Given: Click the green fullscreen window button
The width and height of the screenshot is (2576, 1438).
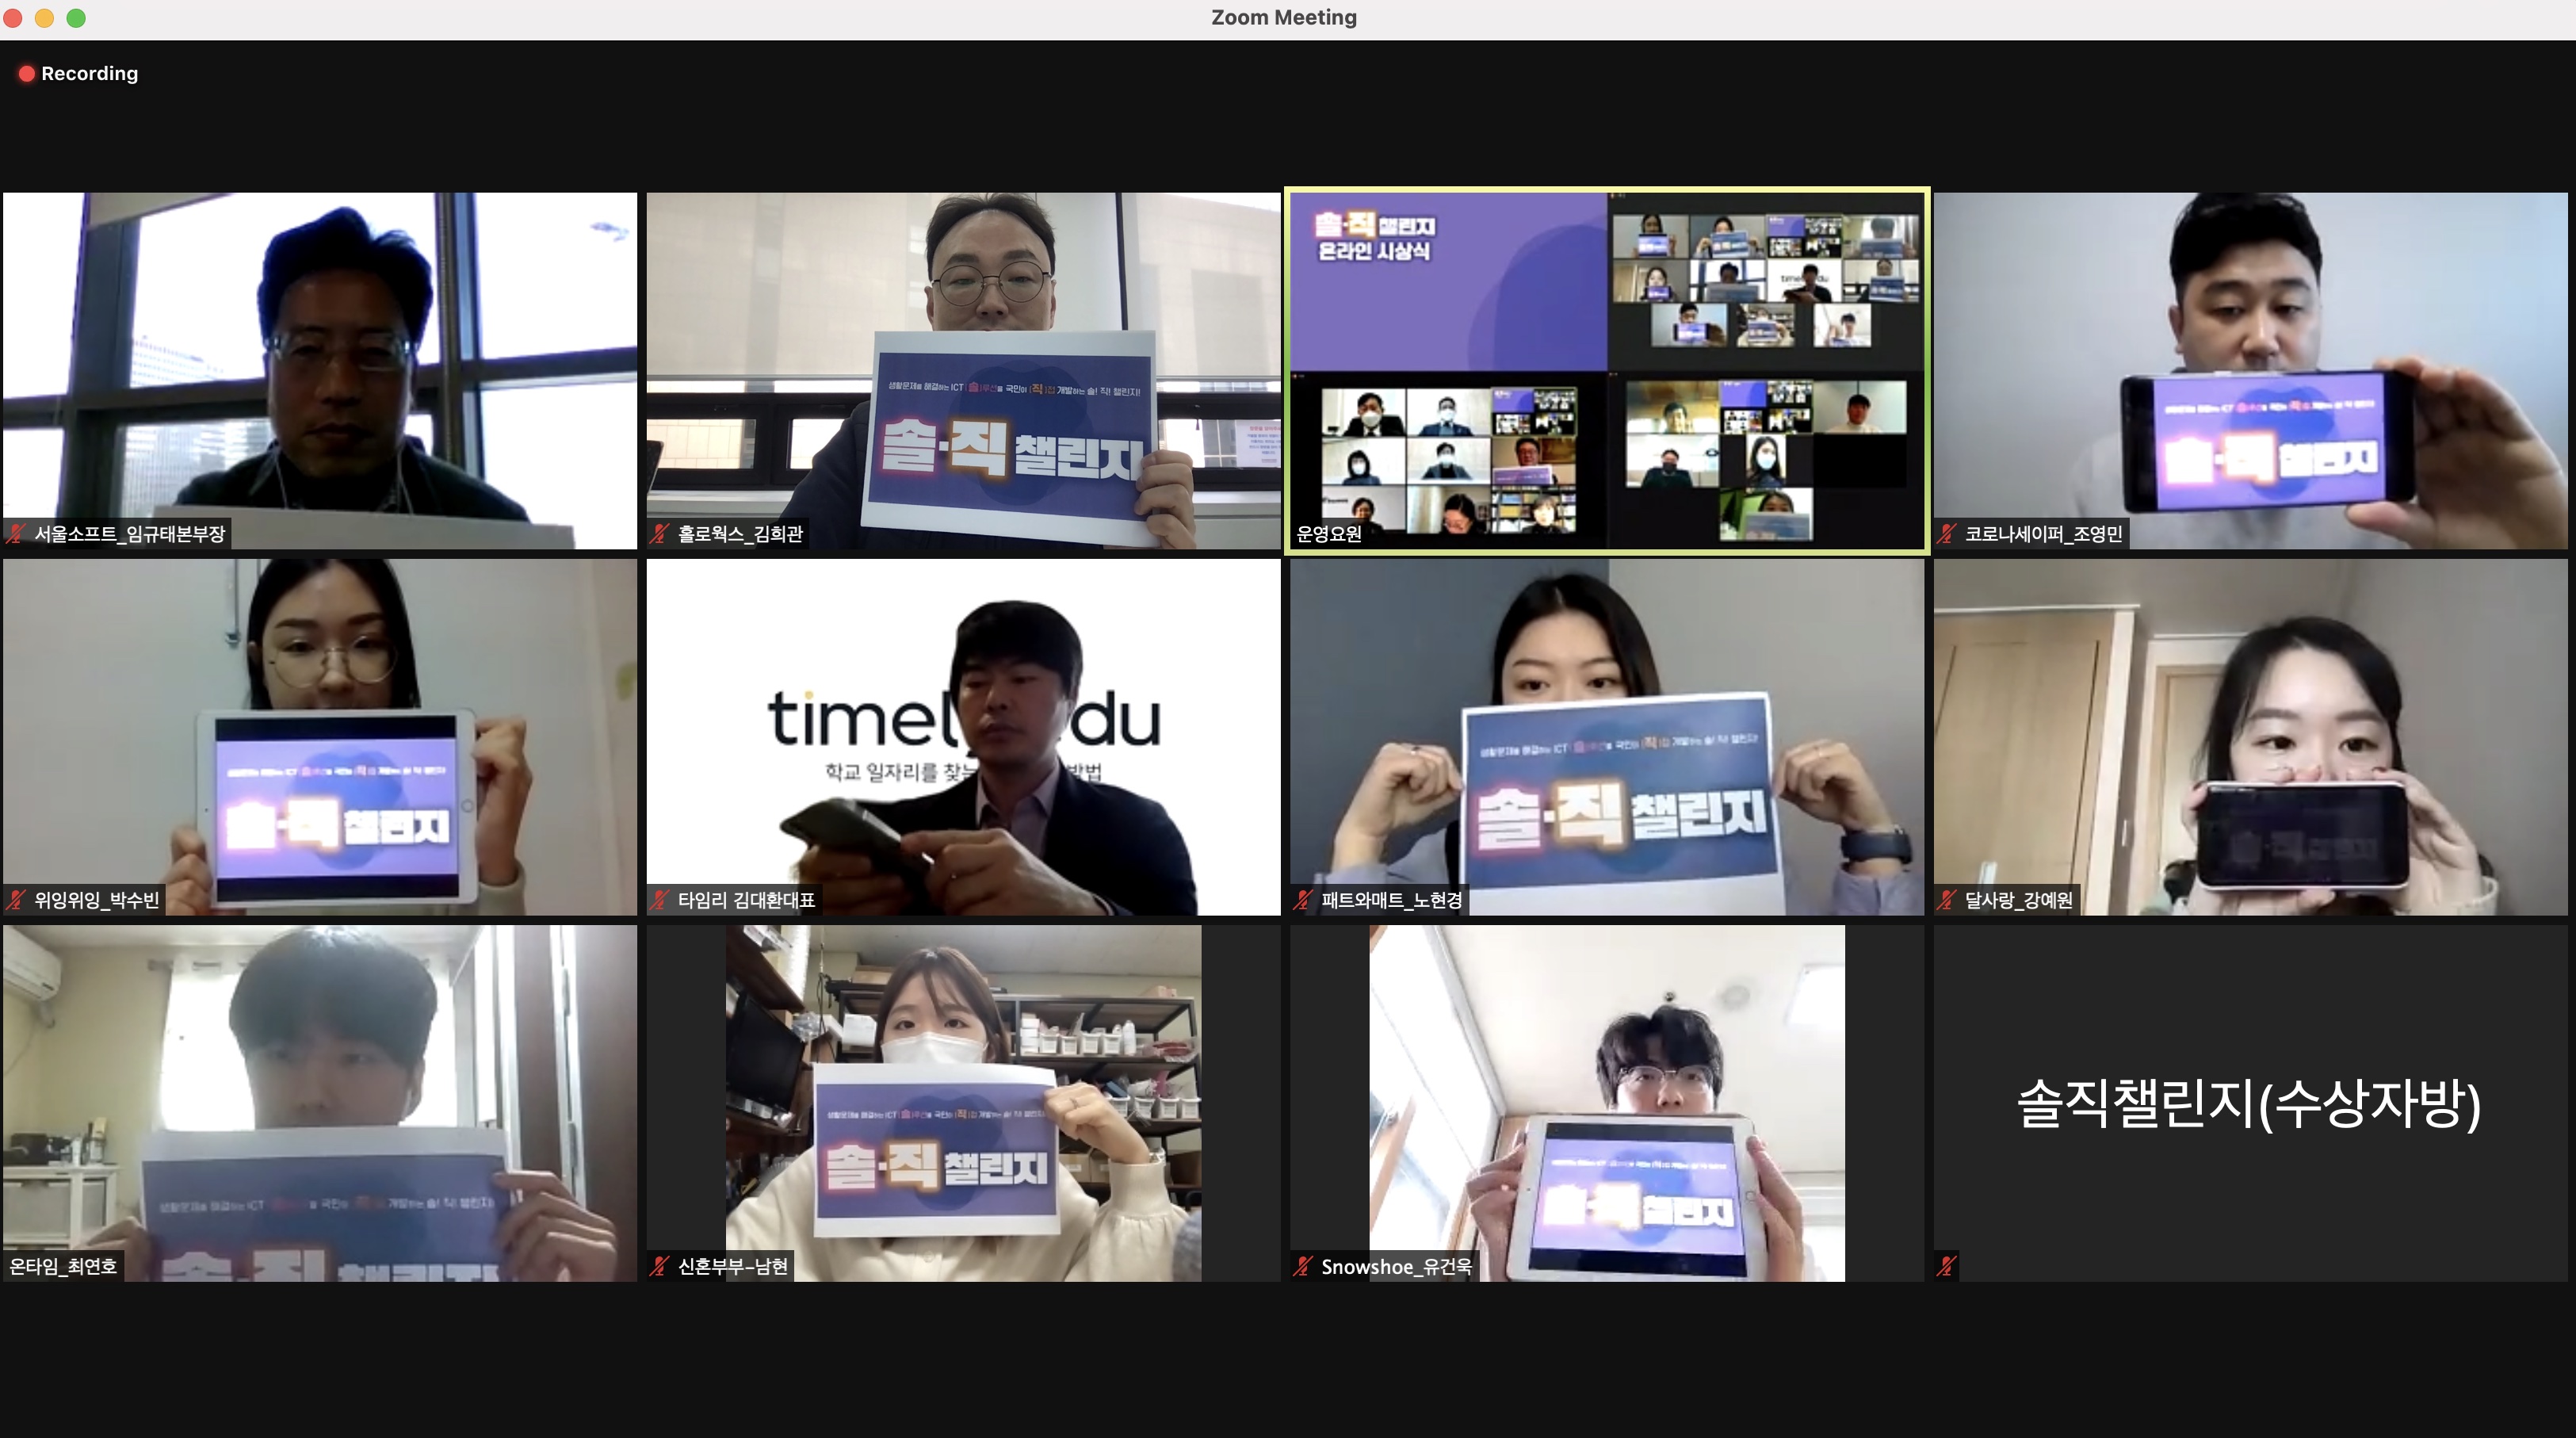Looking at the screenshot, I should coord(76,18).
